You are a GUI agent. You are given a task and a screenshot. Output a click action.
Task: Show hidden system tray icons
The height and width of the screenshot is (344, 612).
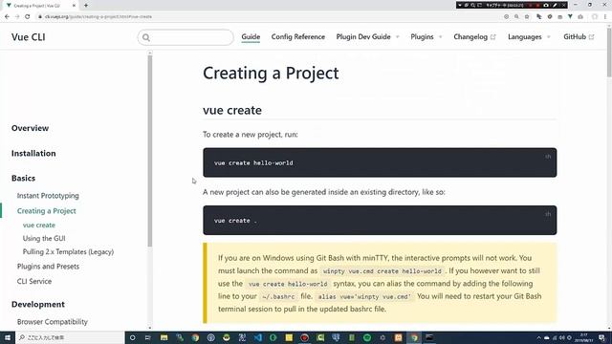click(x=538, y=337)
